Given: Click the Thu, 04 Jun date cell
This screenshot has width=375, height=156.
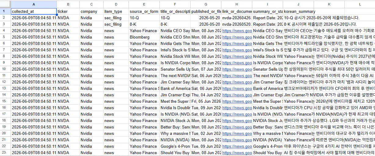Looking at the screenshot, I should (x=206, y=95).
